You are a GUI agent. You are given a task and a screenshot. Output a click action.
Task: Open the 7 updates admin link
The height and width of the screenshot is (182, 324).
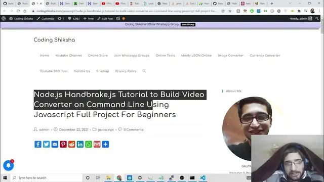coord(61,19)
